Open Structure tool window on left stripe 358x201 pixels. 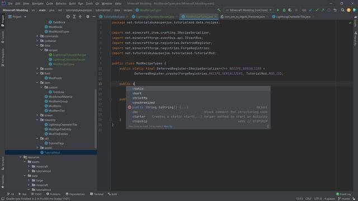(3, 163)
